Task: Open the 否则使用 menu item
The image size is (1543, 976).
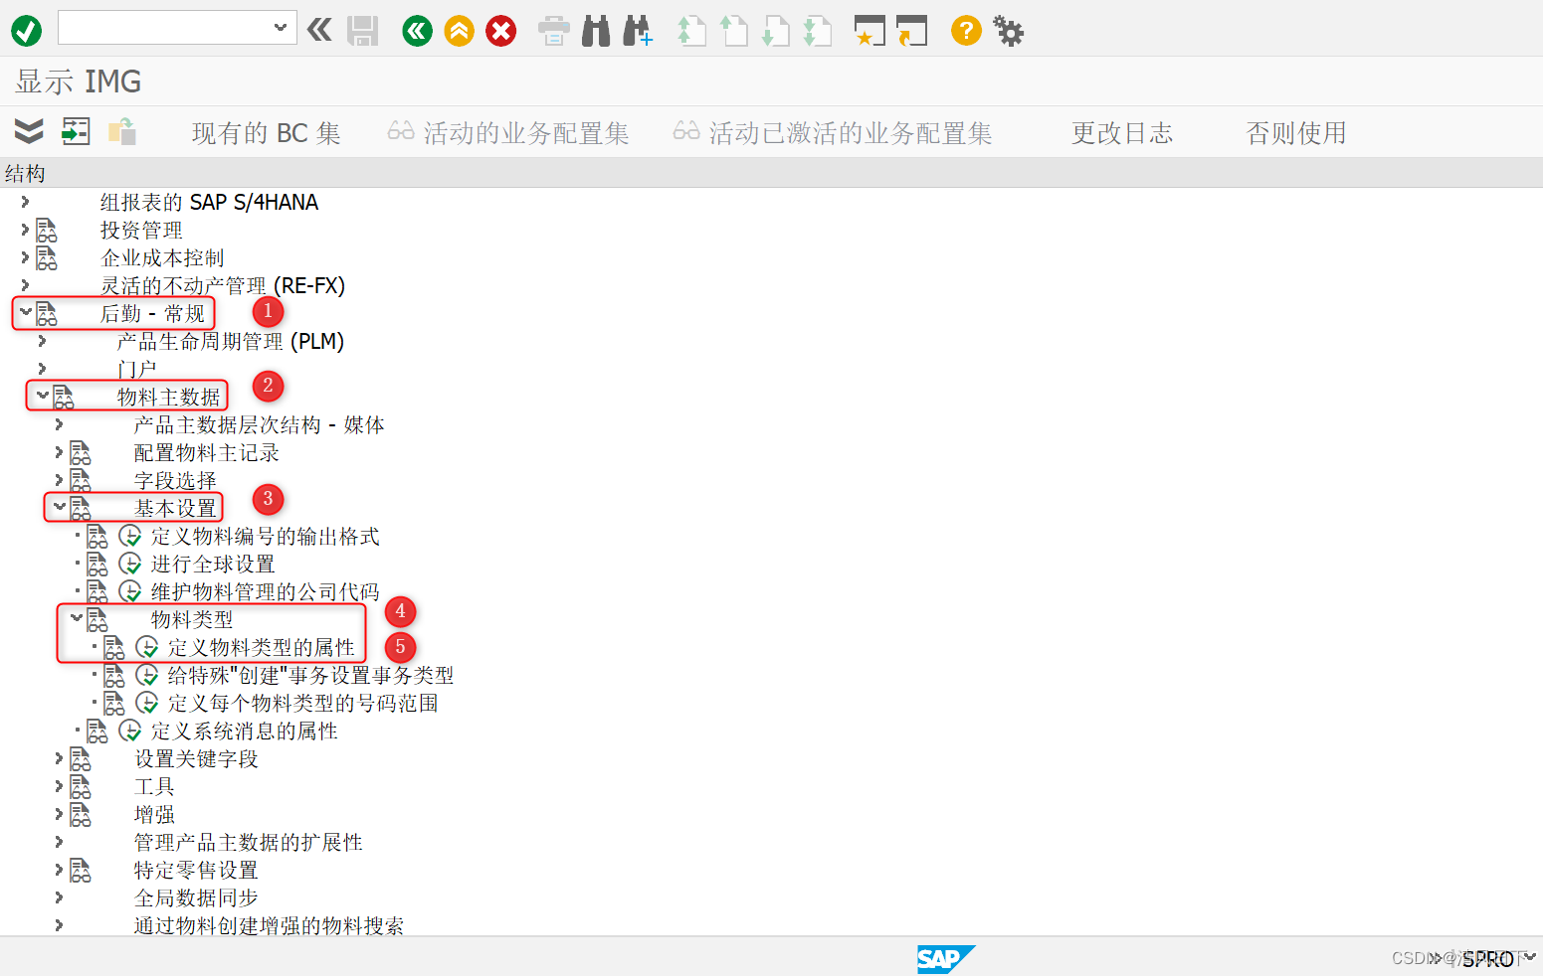Action: (x=1296, y=132)
